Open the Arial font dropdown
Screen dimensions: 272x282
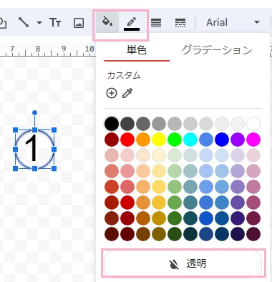pyautogui.click(x=233, y=22)
